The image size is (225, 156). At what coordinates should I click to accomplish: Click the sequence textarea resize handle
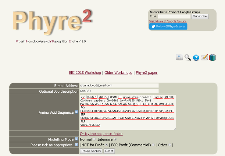coord(175,129)
